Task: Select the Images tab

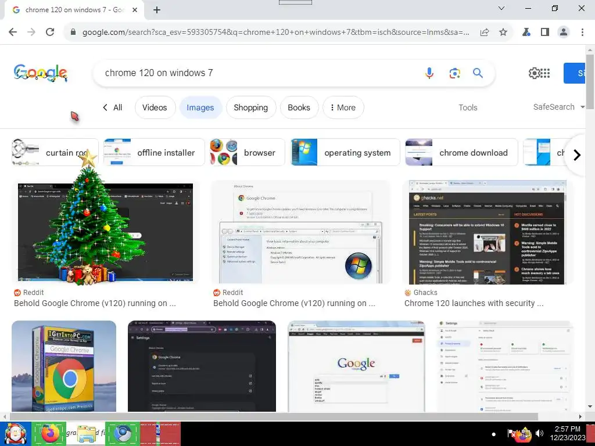Action: pos(200,107)
